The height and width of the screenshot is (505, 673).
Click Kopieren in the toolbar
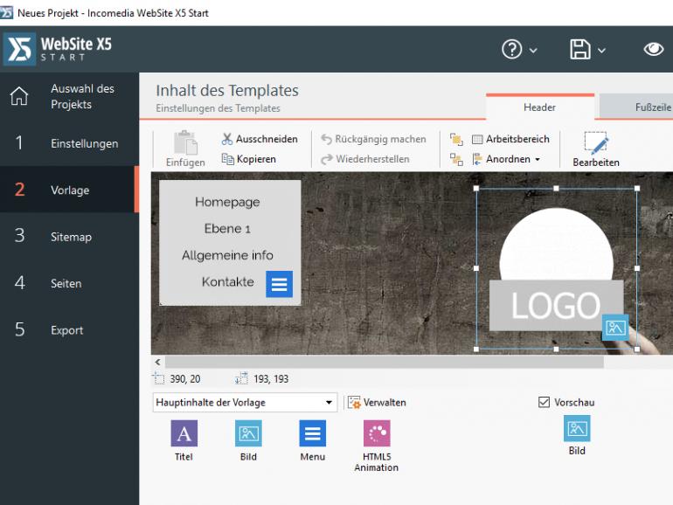point(248,159)
